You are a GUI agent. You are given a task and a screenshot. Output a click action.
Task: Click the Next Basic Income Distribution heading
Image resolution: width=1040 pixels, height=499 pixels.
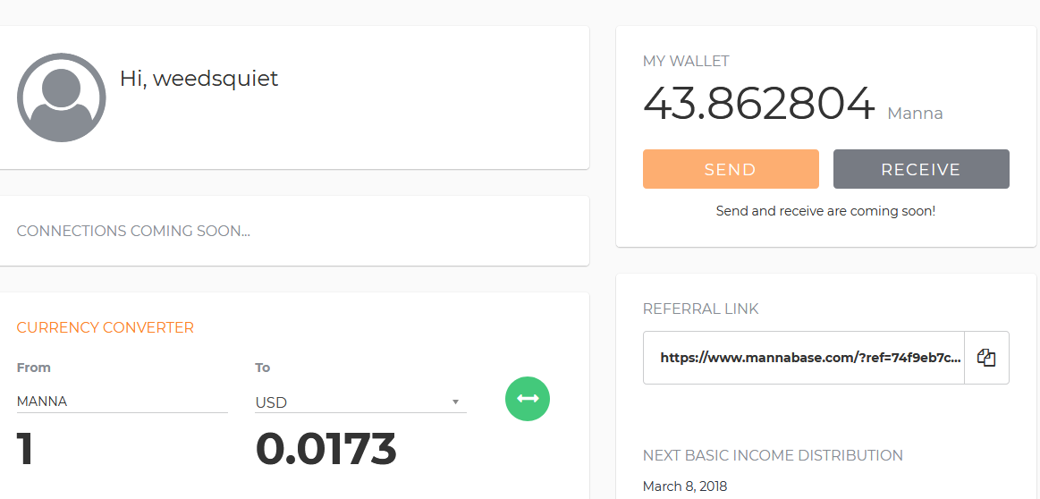[x=773, y=455]
